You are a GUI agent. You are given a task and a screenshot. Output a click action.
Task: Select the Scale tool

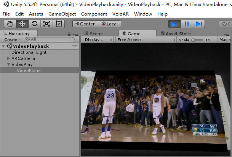(46, 24)
